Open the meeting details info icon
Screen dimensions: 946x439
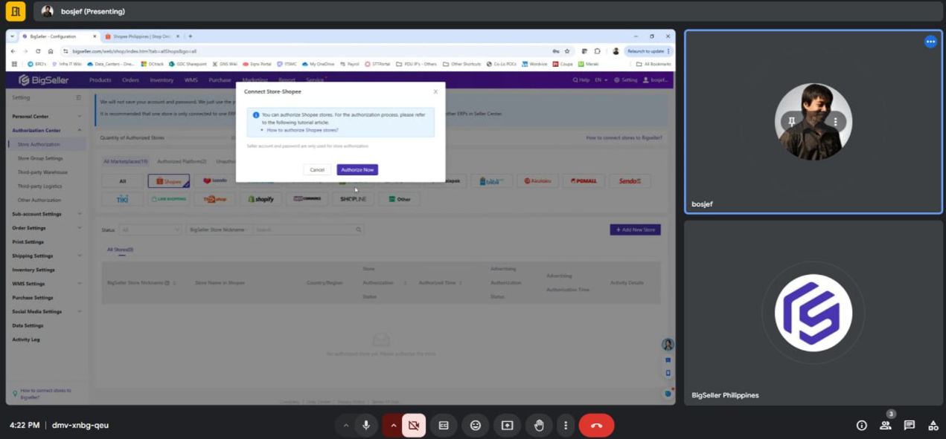click(x=861, y=426)
